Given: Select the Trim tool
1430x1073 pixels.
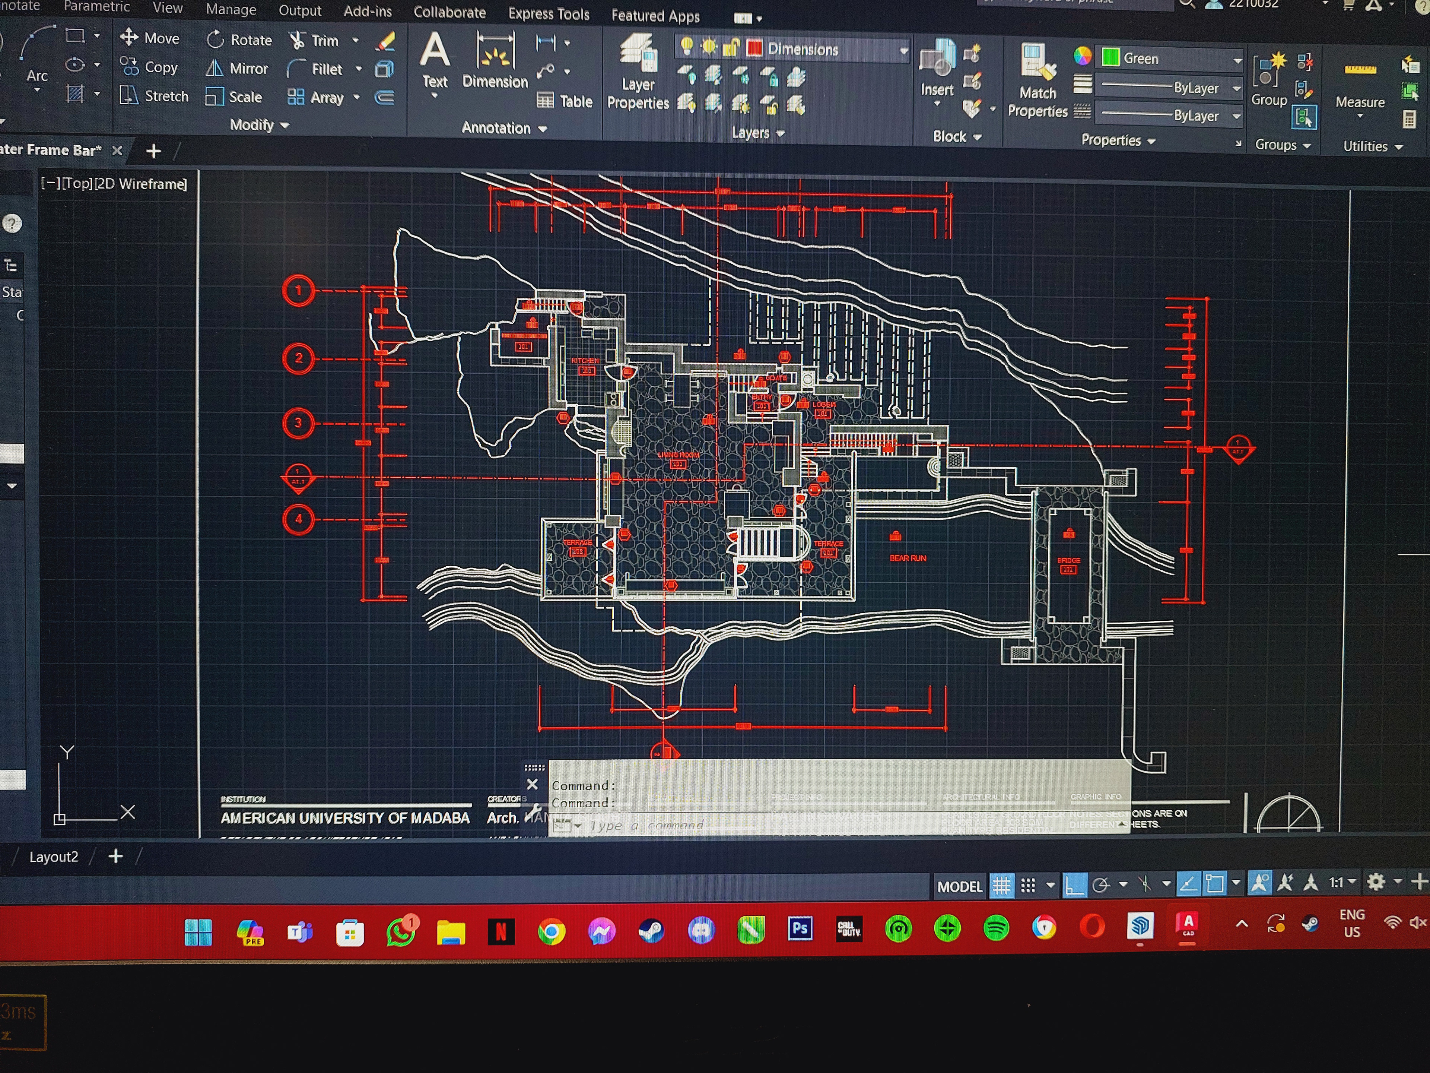Looking at the screenshot, I should pos(314,40).
